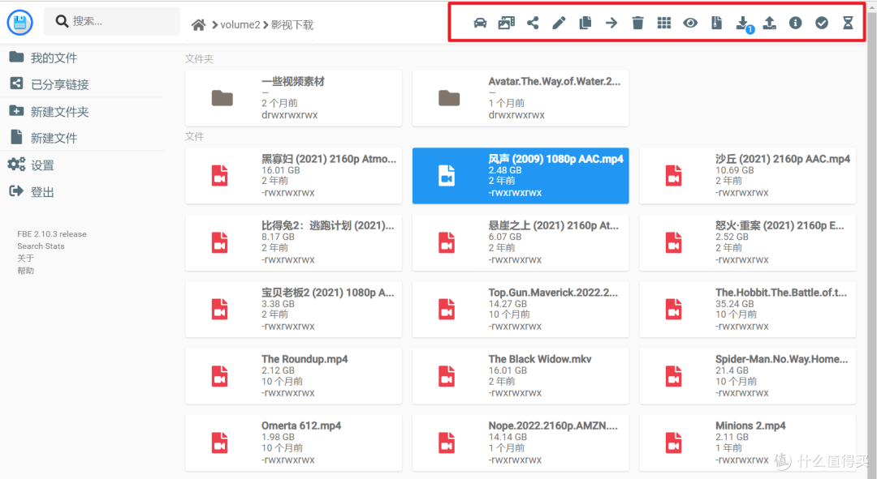The height and width of the screenshot is (479, 877).
Task: Focus the 搜索 search box
Action: tap(112, 21)
